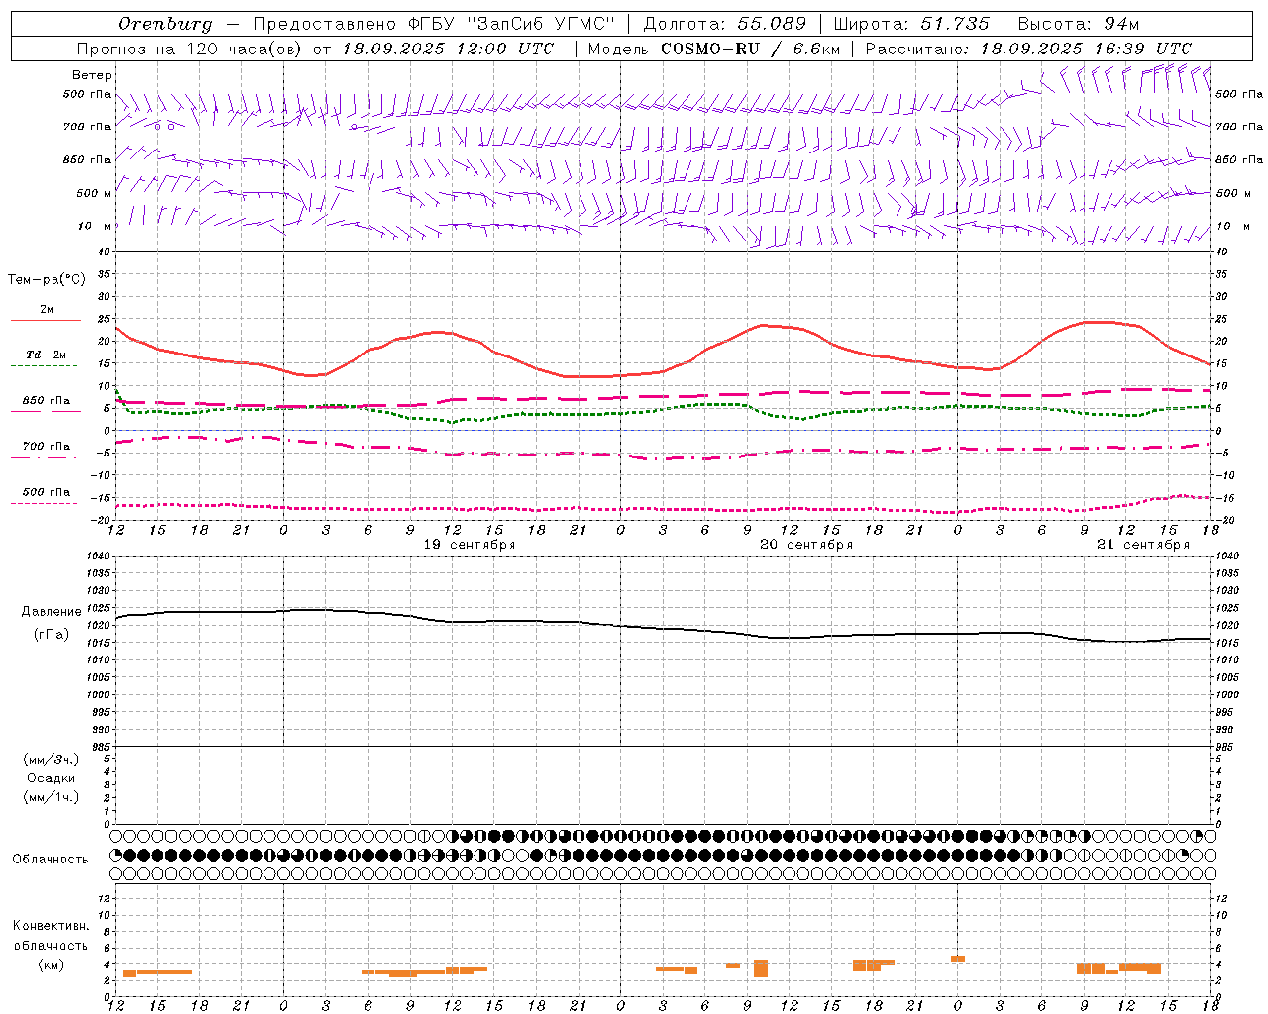The height and width of the screenshot is (1014, 1268).
Task: Click the '(мм/1ч.)' precipitation unit label
Action: [x=52, y=797]
